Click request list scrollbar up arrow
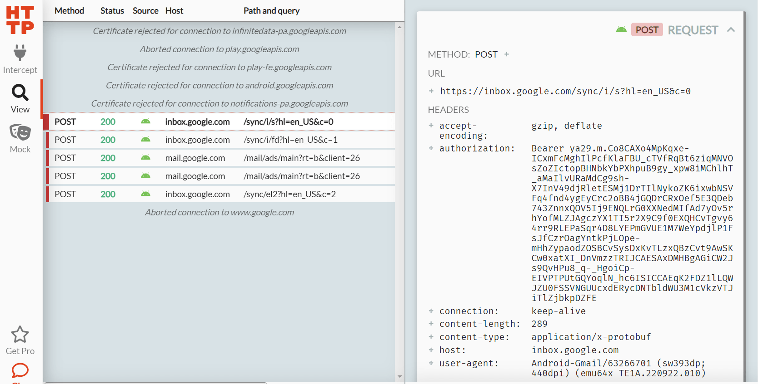758x384 pixels. pyautogui.click(x=399, y=27)
